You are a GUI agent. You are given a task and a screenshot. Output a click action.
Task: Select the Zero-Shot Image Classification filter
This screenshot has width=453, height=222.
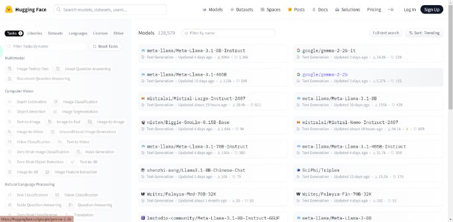click(x=39, y=152)
